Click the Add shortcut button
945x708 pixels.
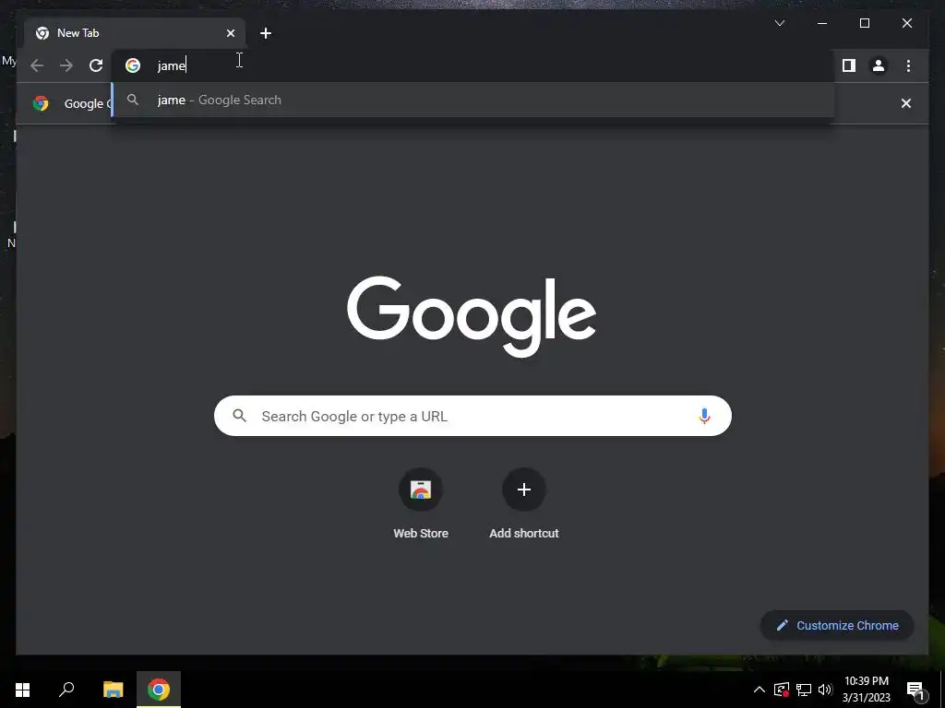(x=524, y=504)
